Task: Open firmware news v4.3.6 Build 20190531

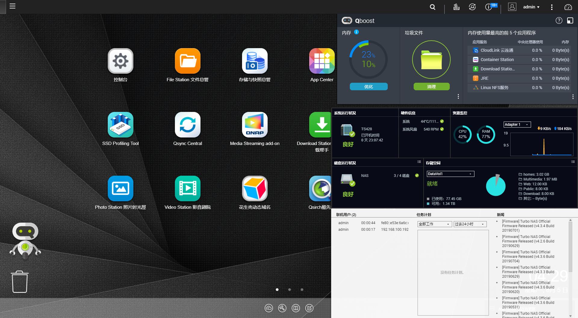Action: pos(528,303)
